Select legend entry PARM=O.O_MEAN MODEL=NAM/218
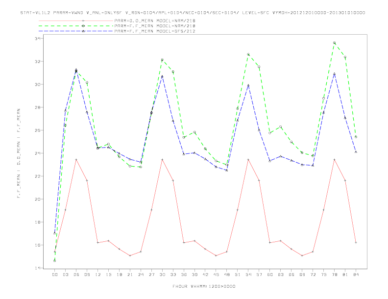388x299 pixels. pyautogui.click(x=155, y=21)
